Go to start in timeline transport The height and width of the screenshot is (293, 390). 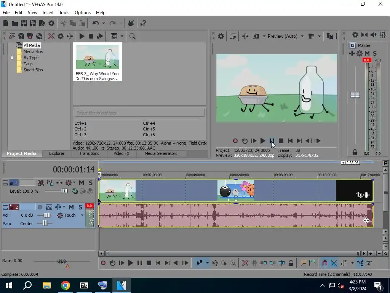coord(158,263)
